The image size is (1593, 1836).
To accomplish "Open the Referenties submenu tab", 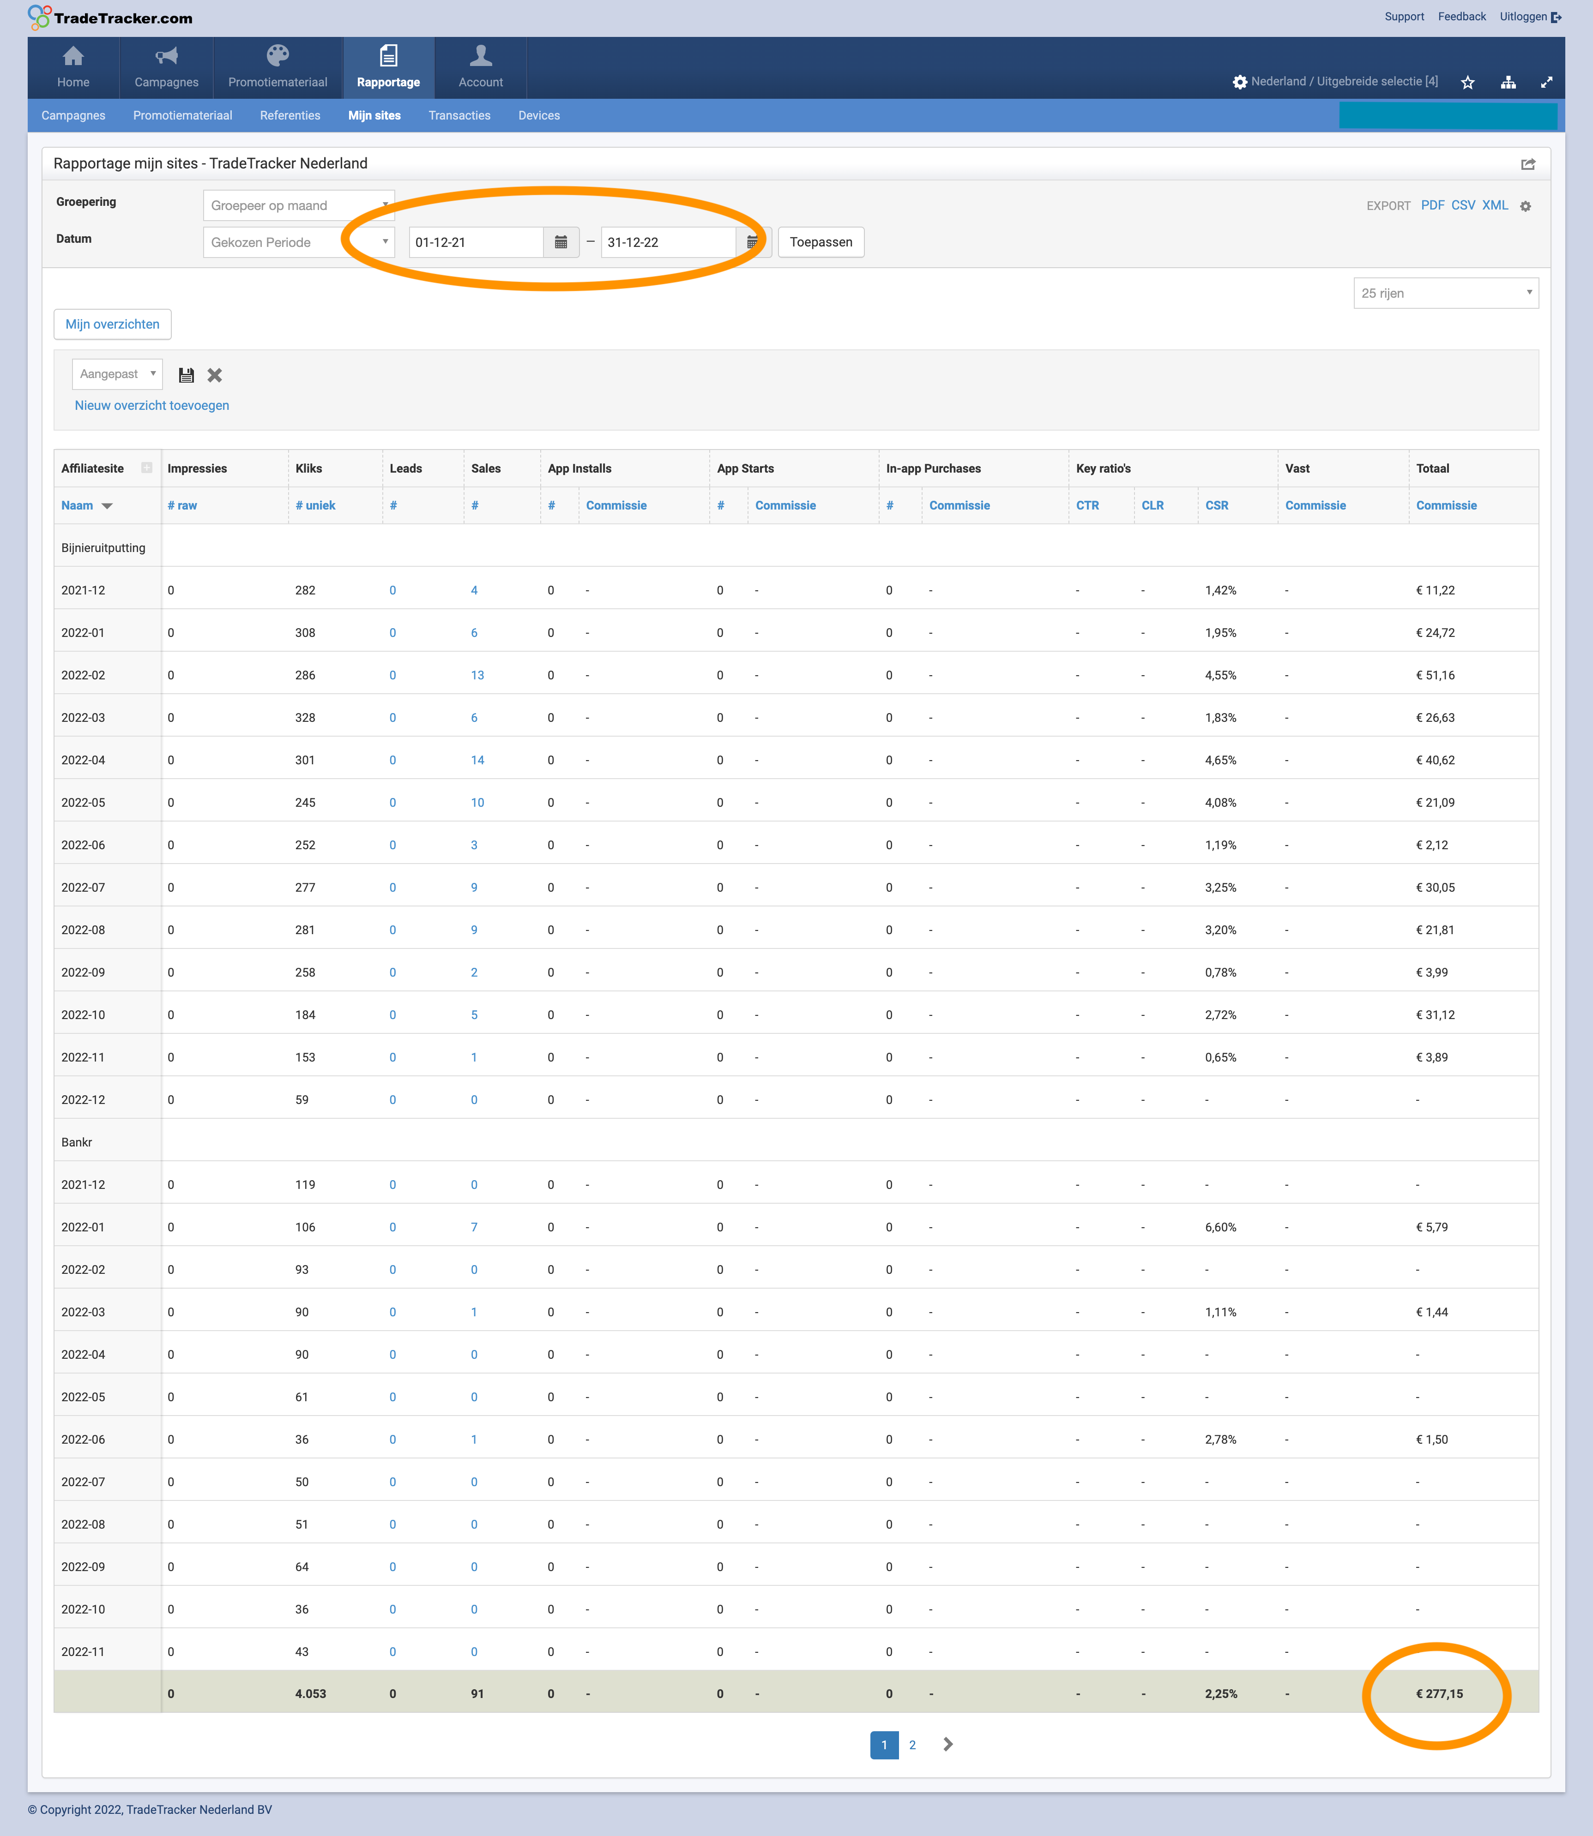I will pos(290,115).
